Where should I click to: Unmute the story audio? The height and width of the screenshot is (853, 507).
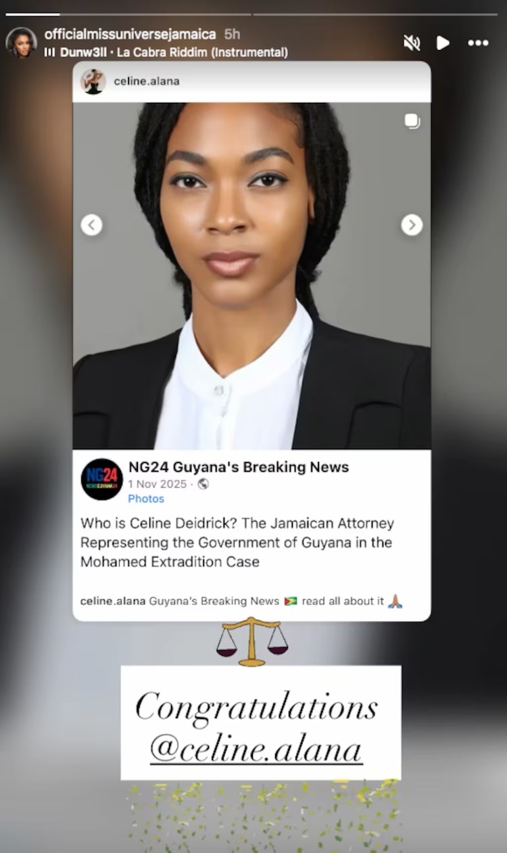pyautogui.click(x=412, y=43)
